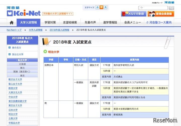Open the 大学入試情報 tab
Screen dimensions: 181x126
[28, 22]
